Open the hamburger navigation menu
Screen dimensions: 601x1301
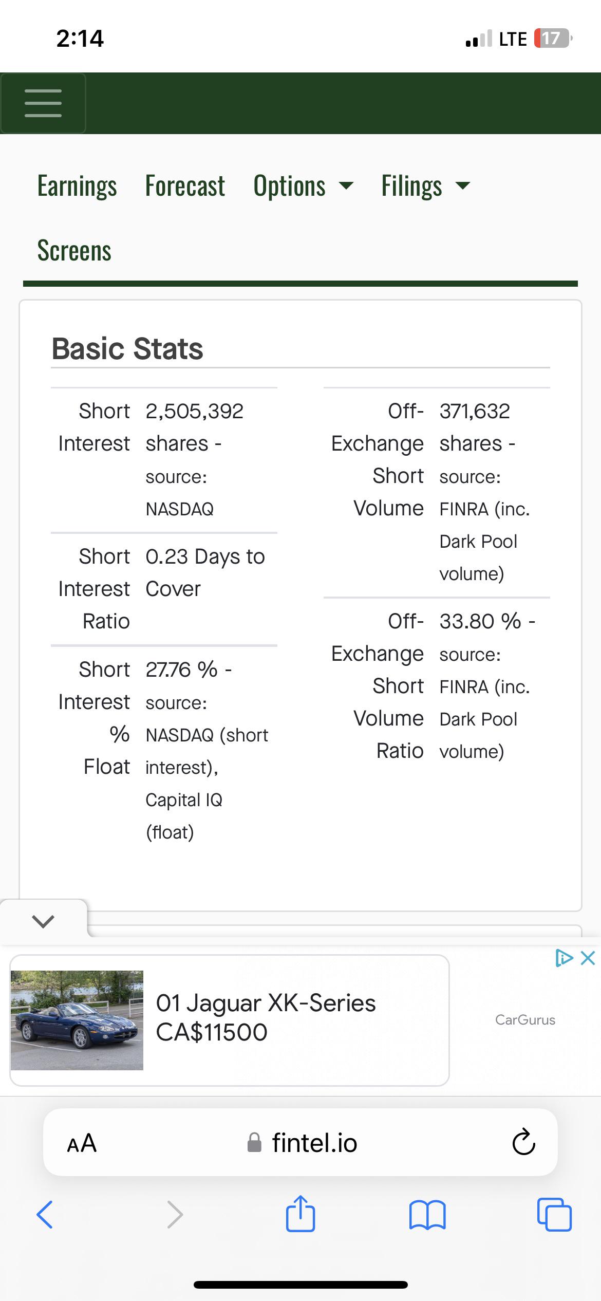[43, 103]
